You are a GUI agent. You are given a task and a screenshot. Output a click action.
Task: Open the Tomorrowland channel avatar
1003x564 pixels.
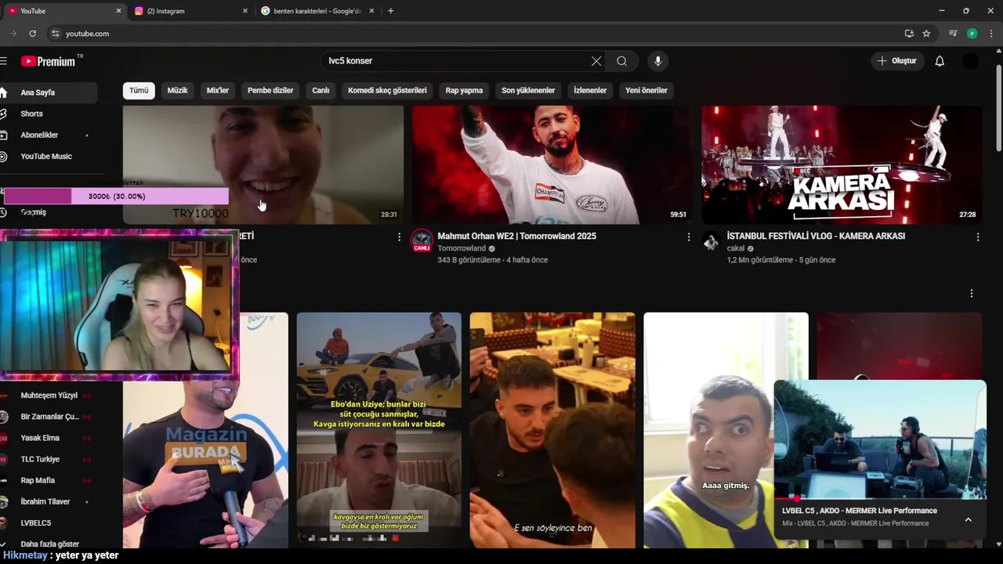pyautogui.click(x=422, y=240)
